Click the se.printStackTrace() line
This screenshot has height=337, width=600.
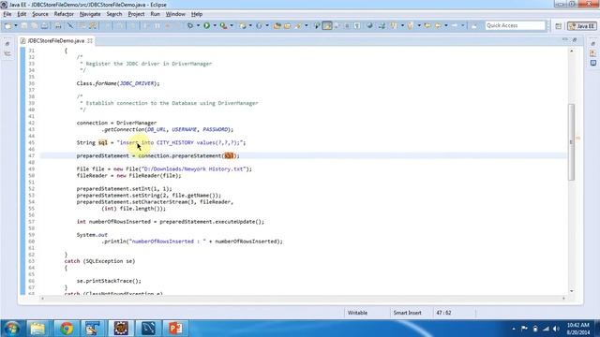tap(109, 281)
